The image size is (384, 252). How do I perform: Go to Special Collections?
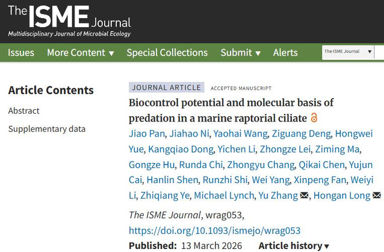[167, 52]
